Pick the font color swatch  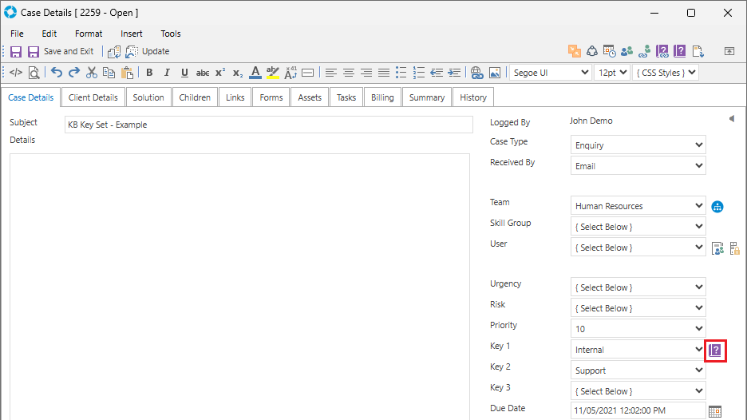coord(255,73)
